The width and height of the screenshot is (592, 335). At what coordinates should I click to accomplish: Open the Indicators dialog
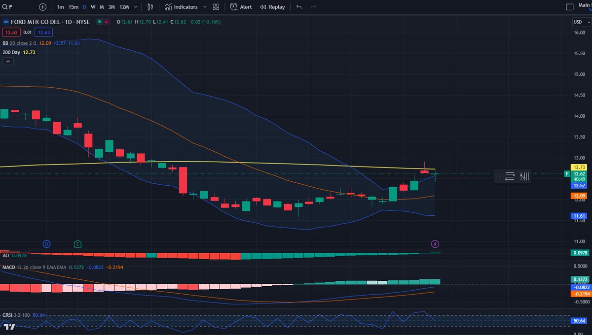pos(181,7)
